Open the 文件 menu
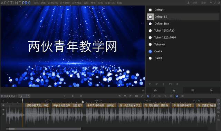 [x=36, y=3]
